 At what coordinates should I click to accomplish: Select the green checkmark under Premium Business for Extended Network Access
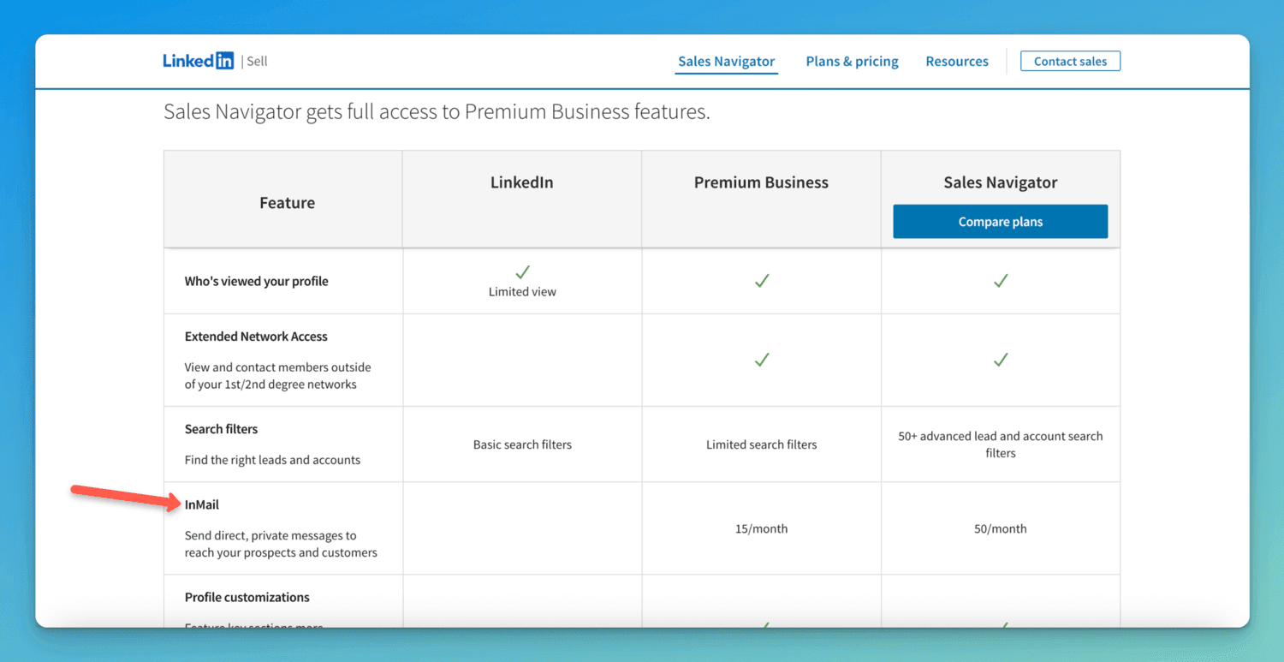click(761, 360)
